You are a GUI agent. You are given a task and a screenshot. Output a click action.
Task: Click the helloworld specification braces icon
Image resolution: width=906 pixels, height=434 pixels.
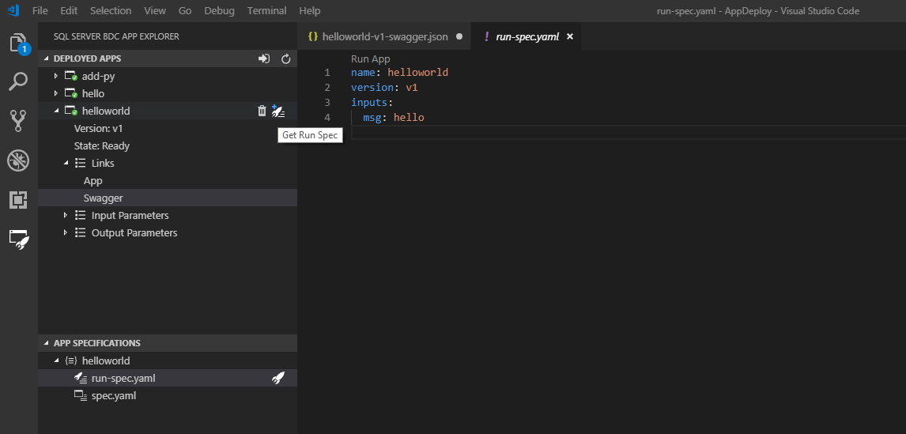tap(71, 360)
